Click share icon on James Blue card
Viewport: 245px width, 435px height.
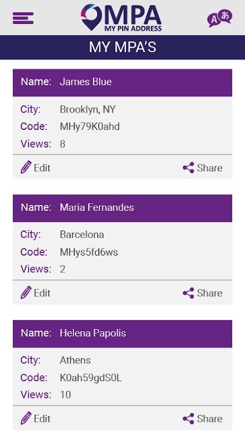coord(189,168)
